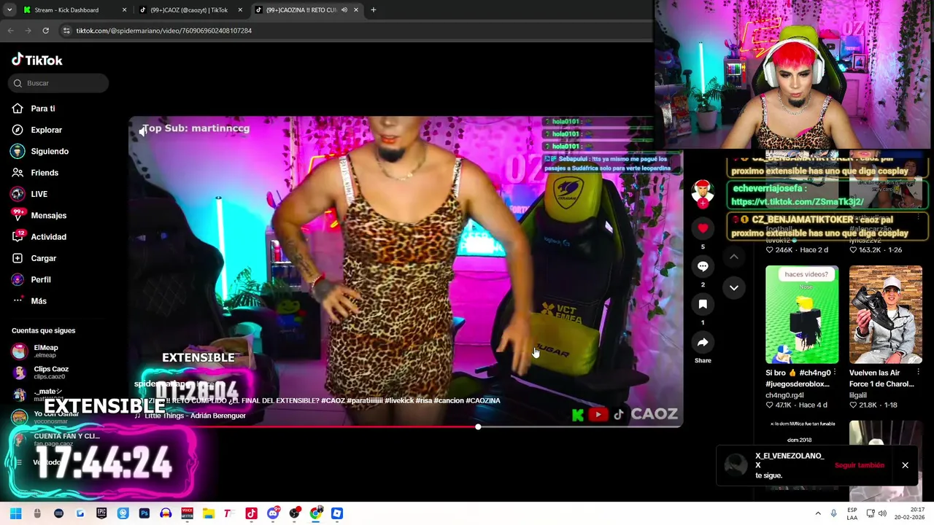Seek the video progress bar handle
This screenshot has height=525, width=934.
[478, 427]
